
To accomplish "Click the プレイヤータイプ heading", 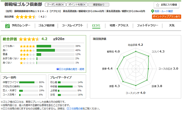I will point(61,78).
